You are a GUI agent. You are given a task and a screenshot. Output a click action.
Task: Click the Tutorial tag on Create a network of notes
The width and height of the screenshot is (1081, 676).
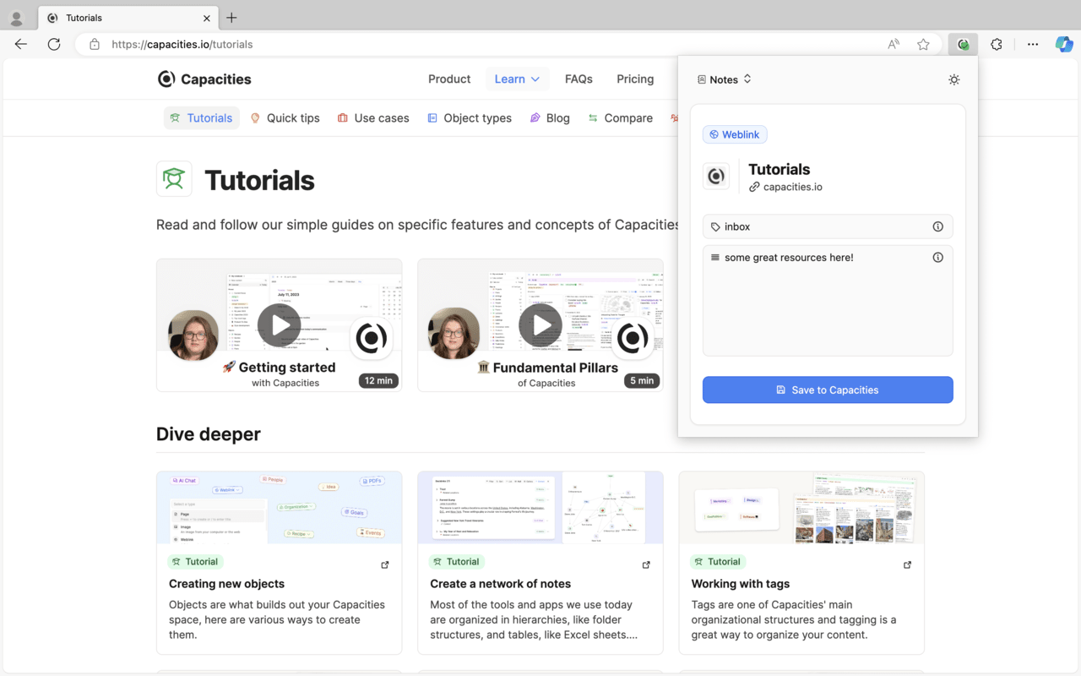457,562
